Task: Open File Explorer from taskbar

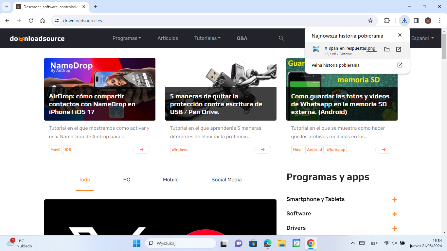Action: pyautogui.click(x=282, y=243)
